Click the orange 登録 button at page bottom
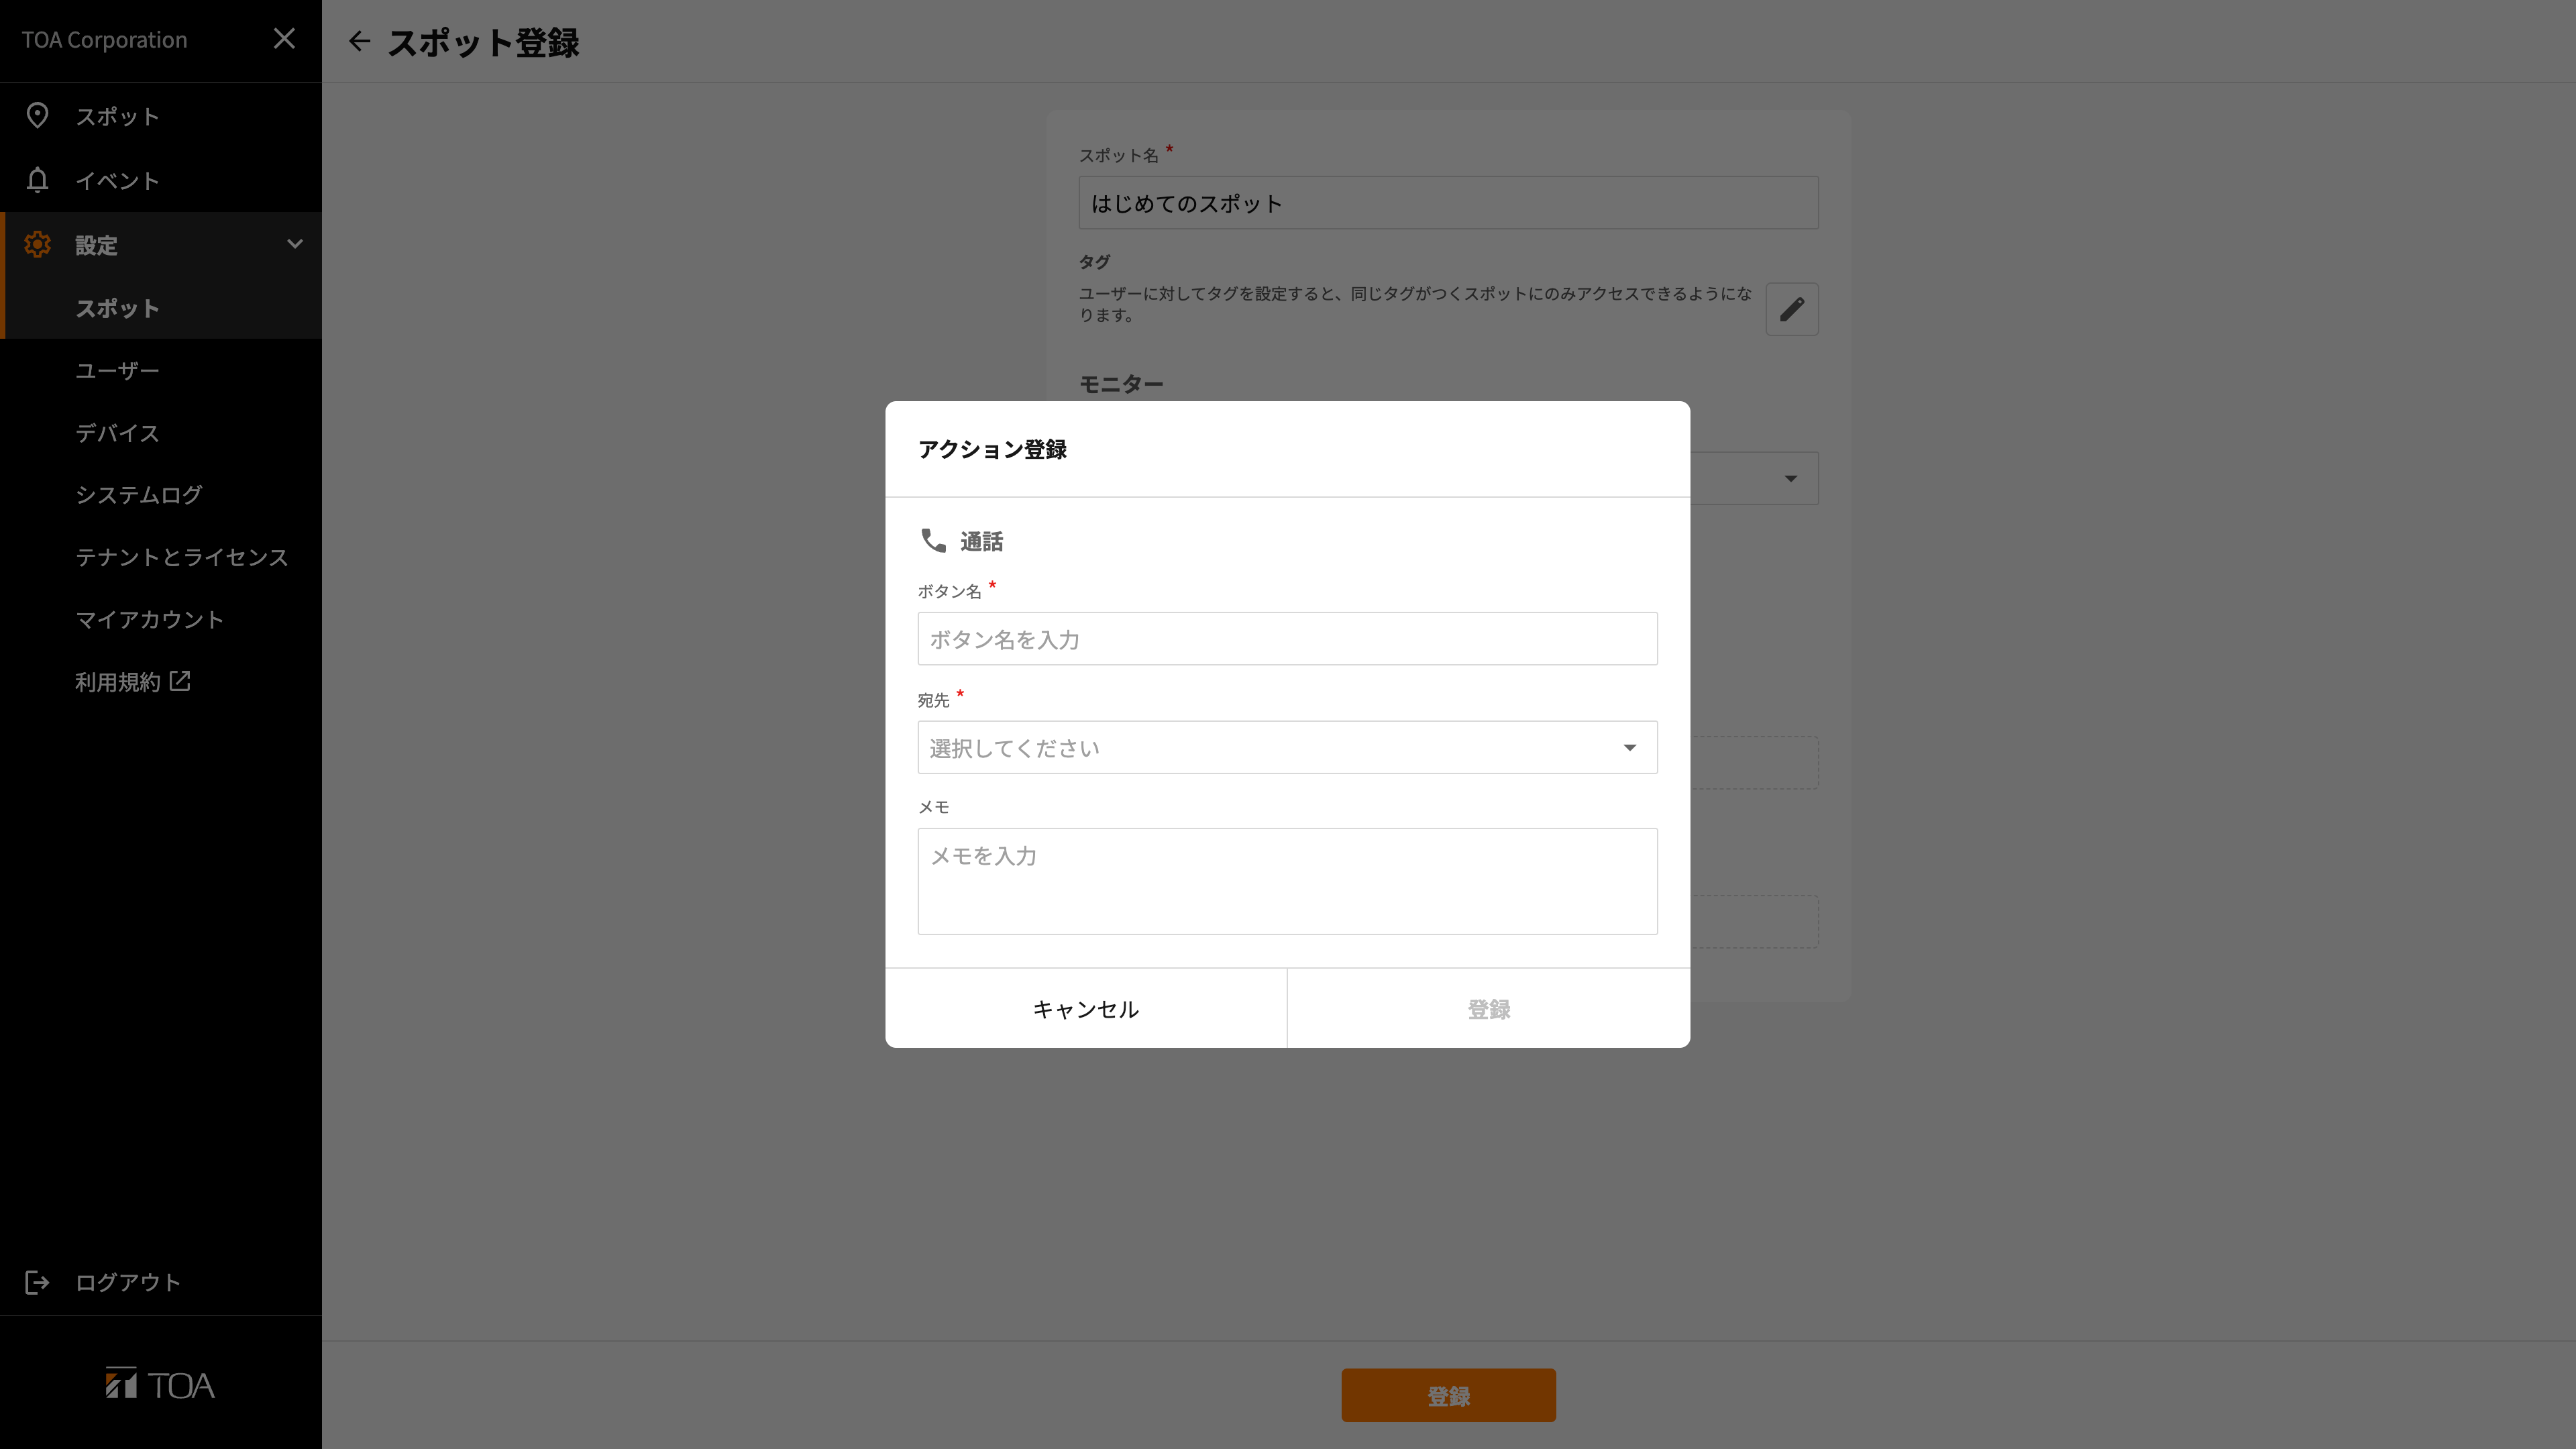2576x1449 pixels. coord(1448,1395)
